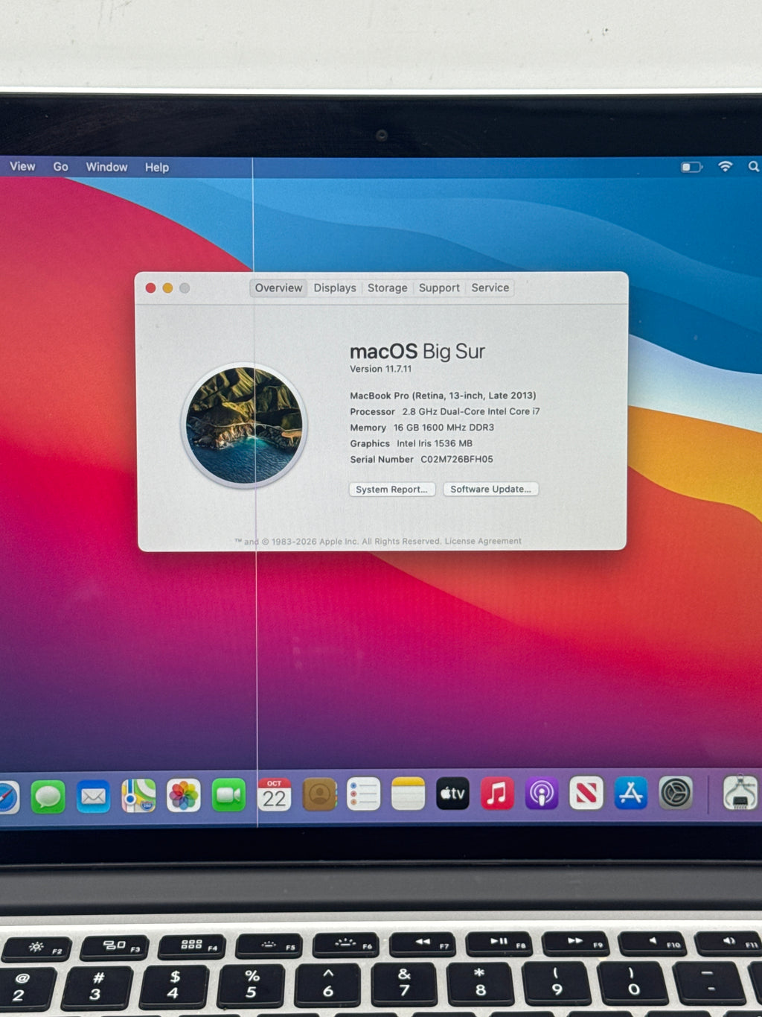The image size is (762, 1017).
Task: Open Notes app in Dock
Action: [408, 794]
